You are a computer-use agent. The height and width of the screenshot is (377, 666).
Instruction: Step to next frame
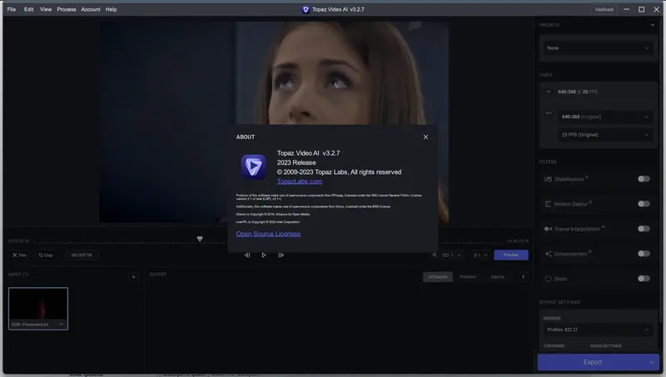tap(281, 255)
